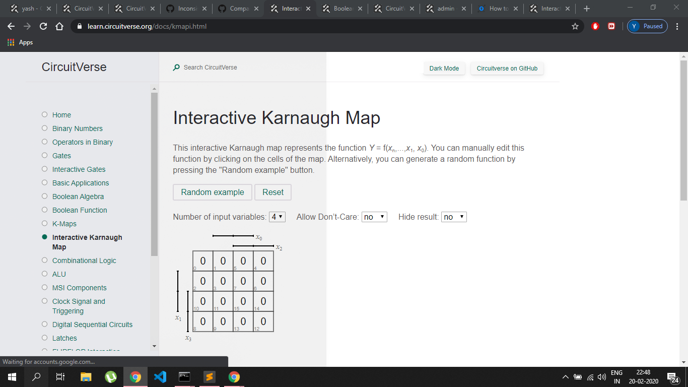Click the Search CircuitVerse field

[210, 68]
